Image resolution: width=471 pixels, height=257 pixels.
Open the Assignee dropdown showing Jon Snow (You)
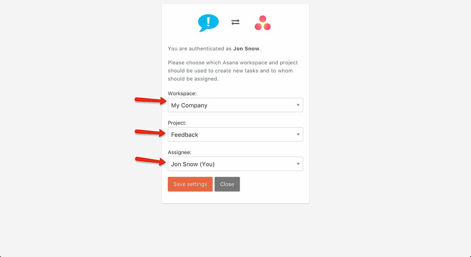(x=232, y=164)
